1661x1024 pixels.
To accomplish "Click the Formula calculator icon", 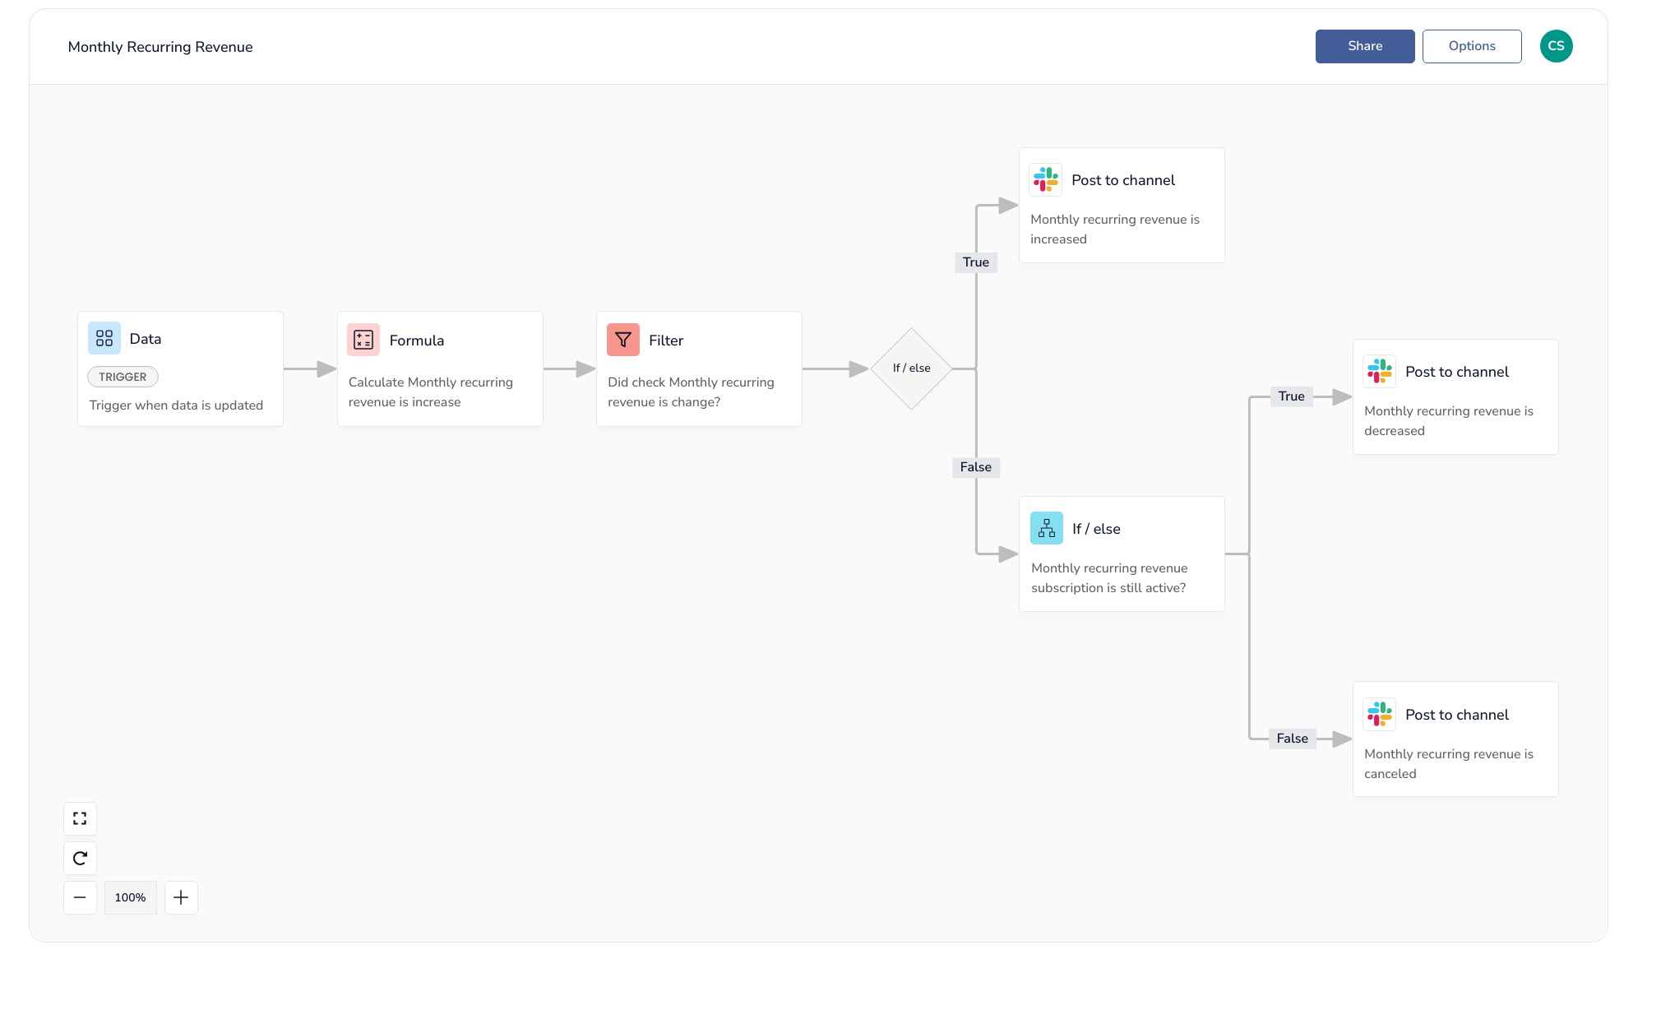I will [x=363, y=340].
